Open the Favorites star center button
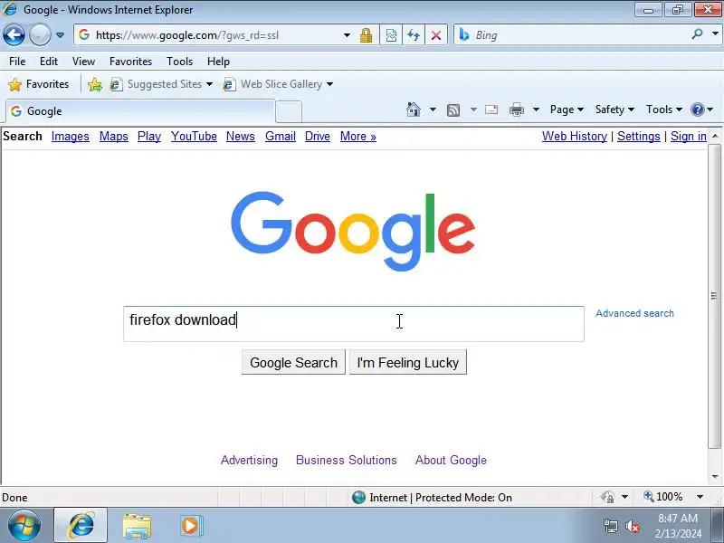This screenshot has width=724, height=543. pyautogui.click(x=39, y=84)
